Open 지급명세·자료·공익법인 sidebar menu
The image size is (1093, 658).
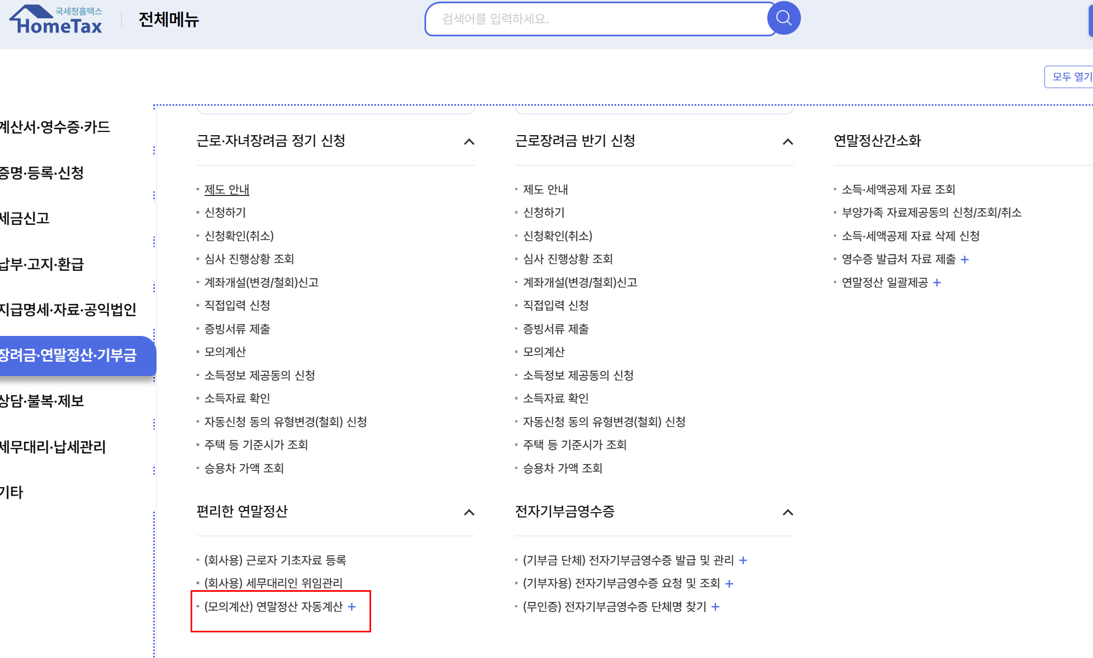pos(68,310)
